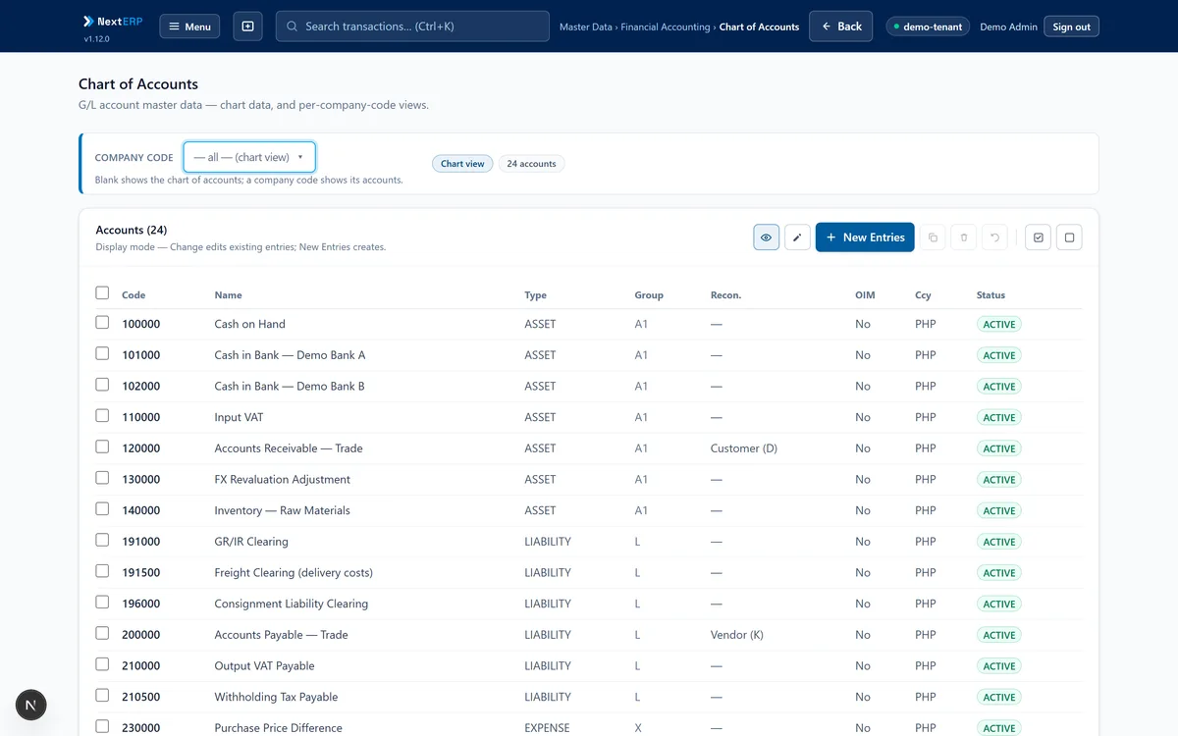
Task: Click the Demo Admin user name
Action: coord(1008,27)
